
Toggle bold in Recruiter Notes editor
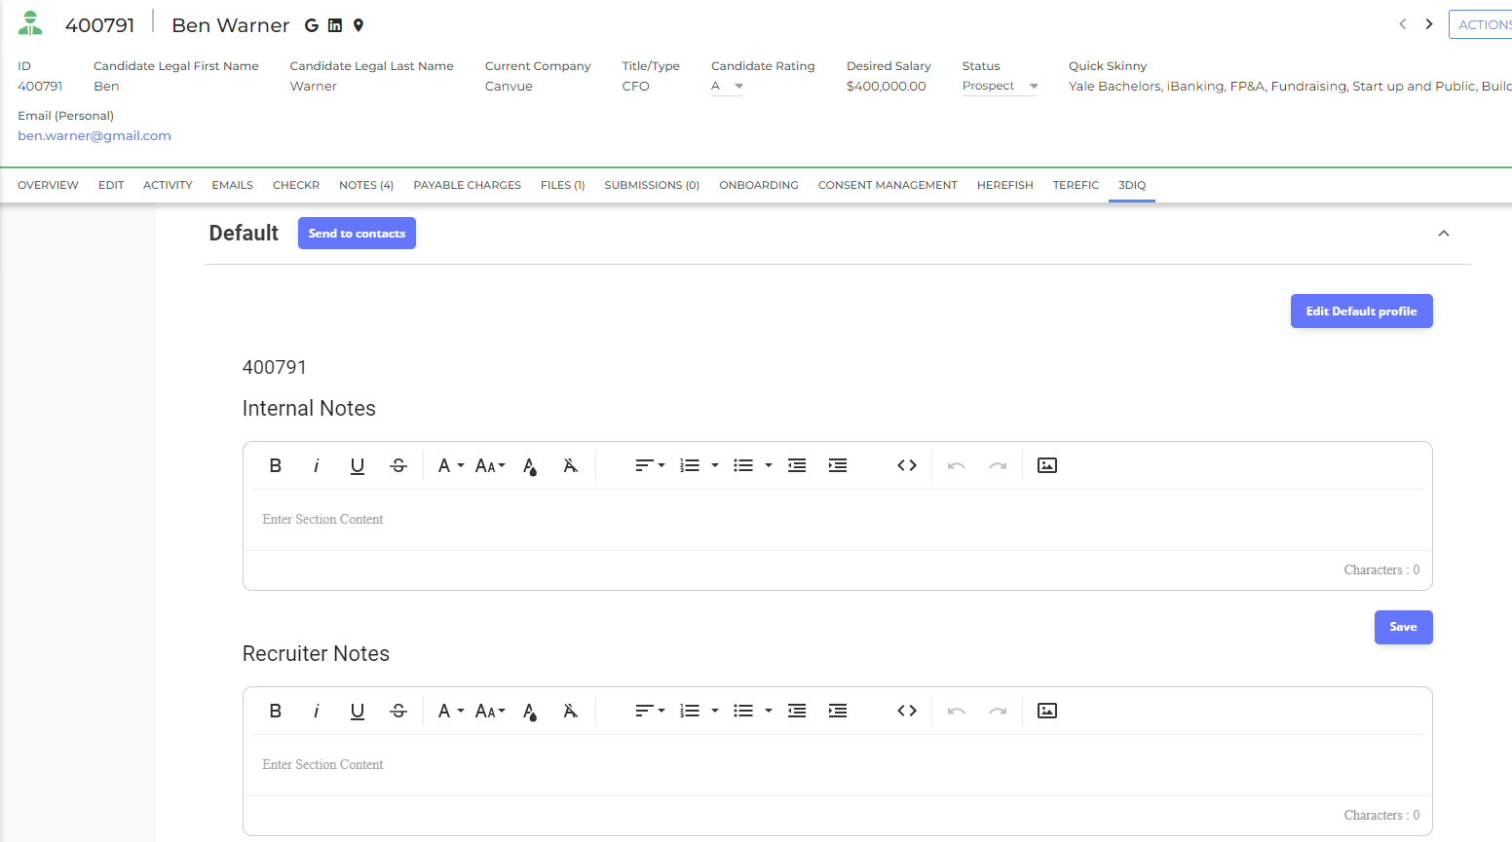276,711
